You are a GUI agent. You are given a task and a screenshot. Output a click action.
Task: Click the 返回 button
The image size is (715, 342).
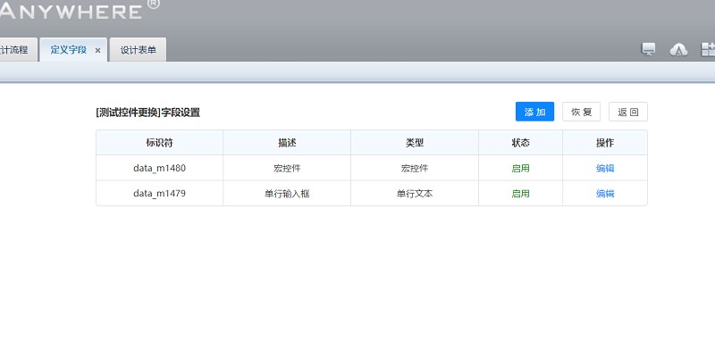[628, 112]
